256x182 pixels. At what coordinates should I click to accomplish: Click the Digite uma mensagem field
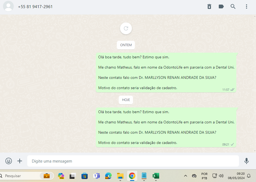[133, 161]
